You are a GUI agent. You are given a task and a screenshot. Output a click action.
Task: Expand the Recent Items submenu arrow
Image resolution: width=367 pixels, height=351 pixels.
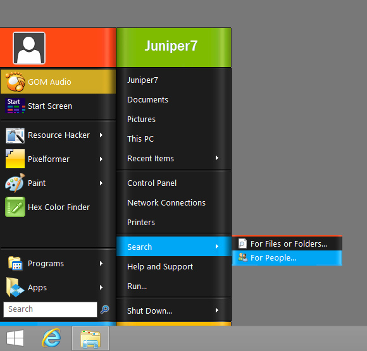[217, 158]
